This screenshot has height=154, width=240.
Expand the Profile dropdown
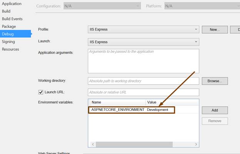143,29
